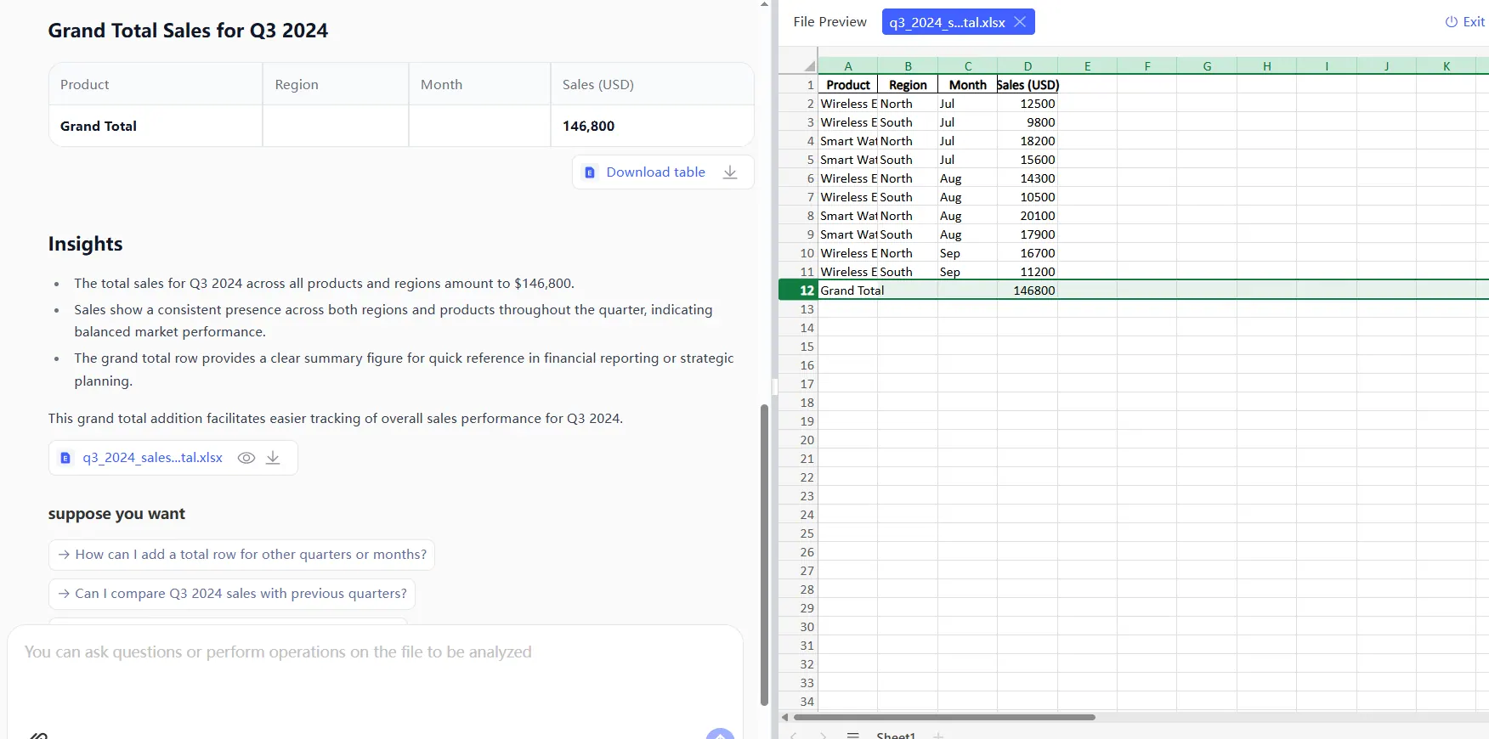Preview q3_2024_sales file with eye icon

(246, 458)
